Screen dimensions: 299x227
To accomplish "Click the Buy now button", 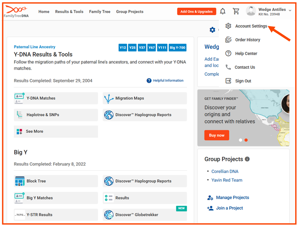I will (x=217, y=135).
